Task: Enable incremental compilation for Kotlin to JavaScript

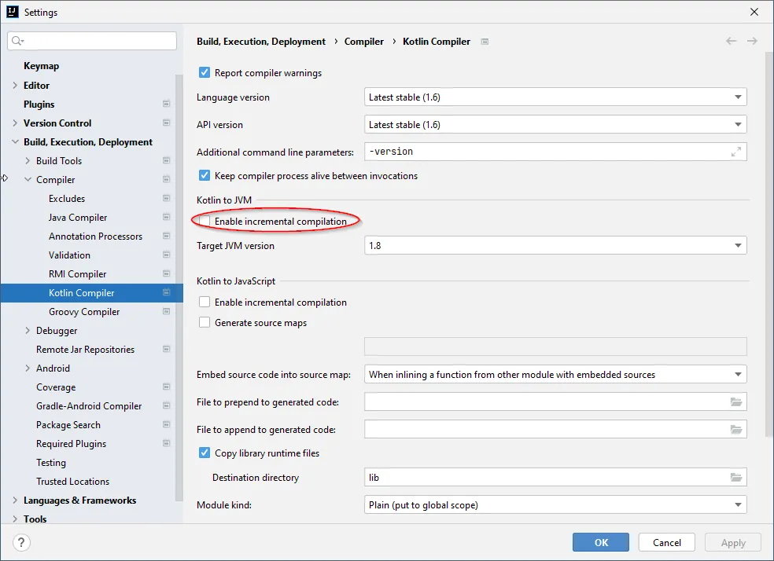Action: pyautogui.click(x=204, y=302)
